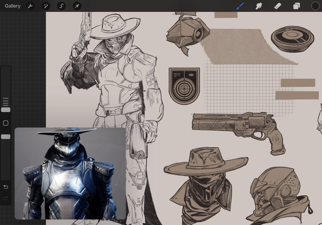This screenshot has width=322, height=225.
Task: Tap the square modify button in sidebar
Action: tap(6, 123)
